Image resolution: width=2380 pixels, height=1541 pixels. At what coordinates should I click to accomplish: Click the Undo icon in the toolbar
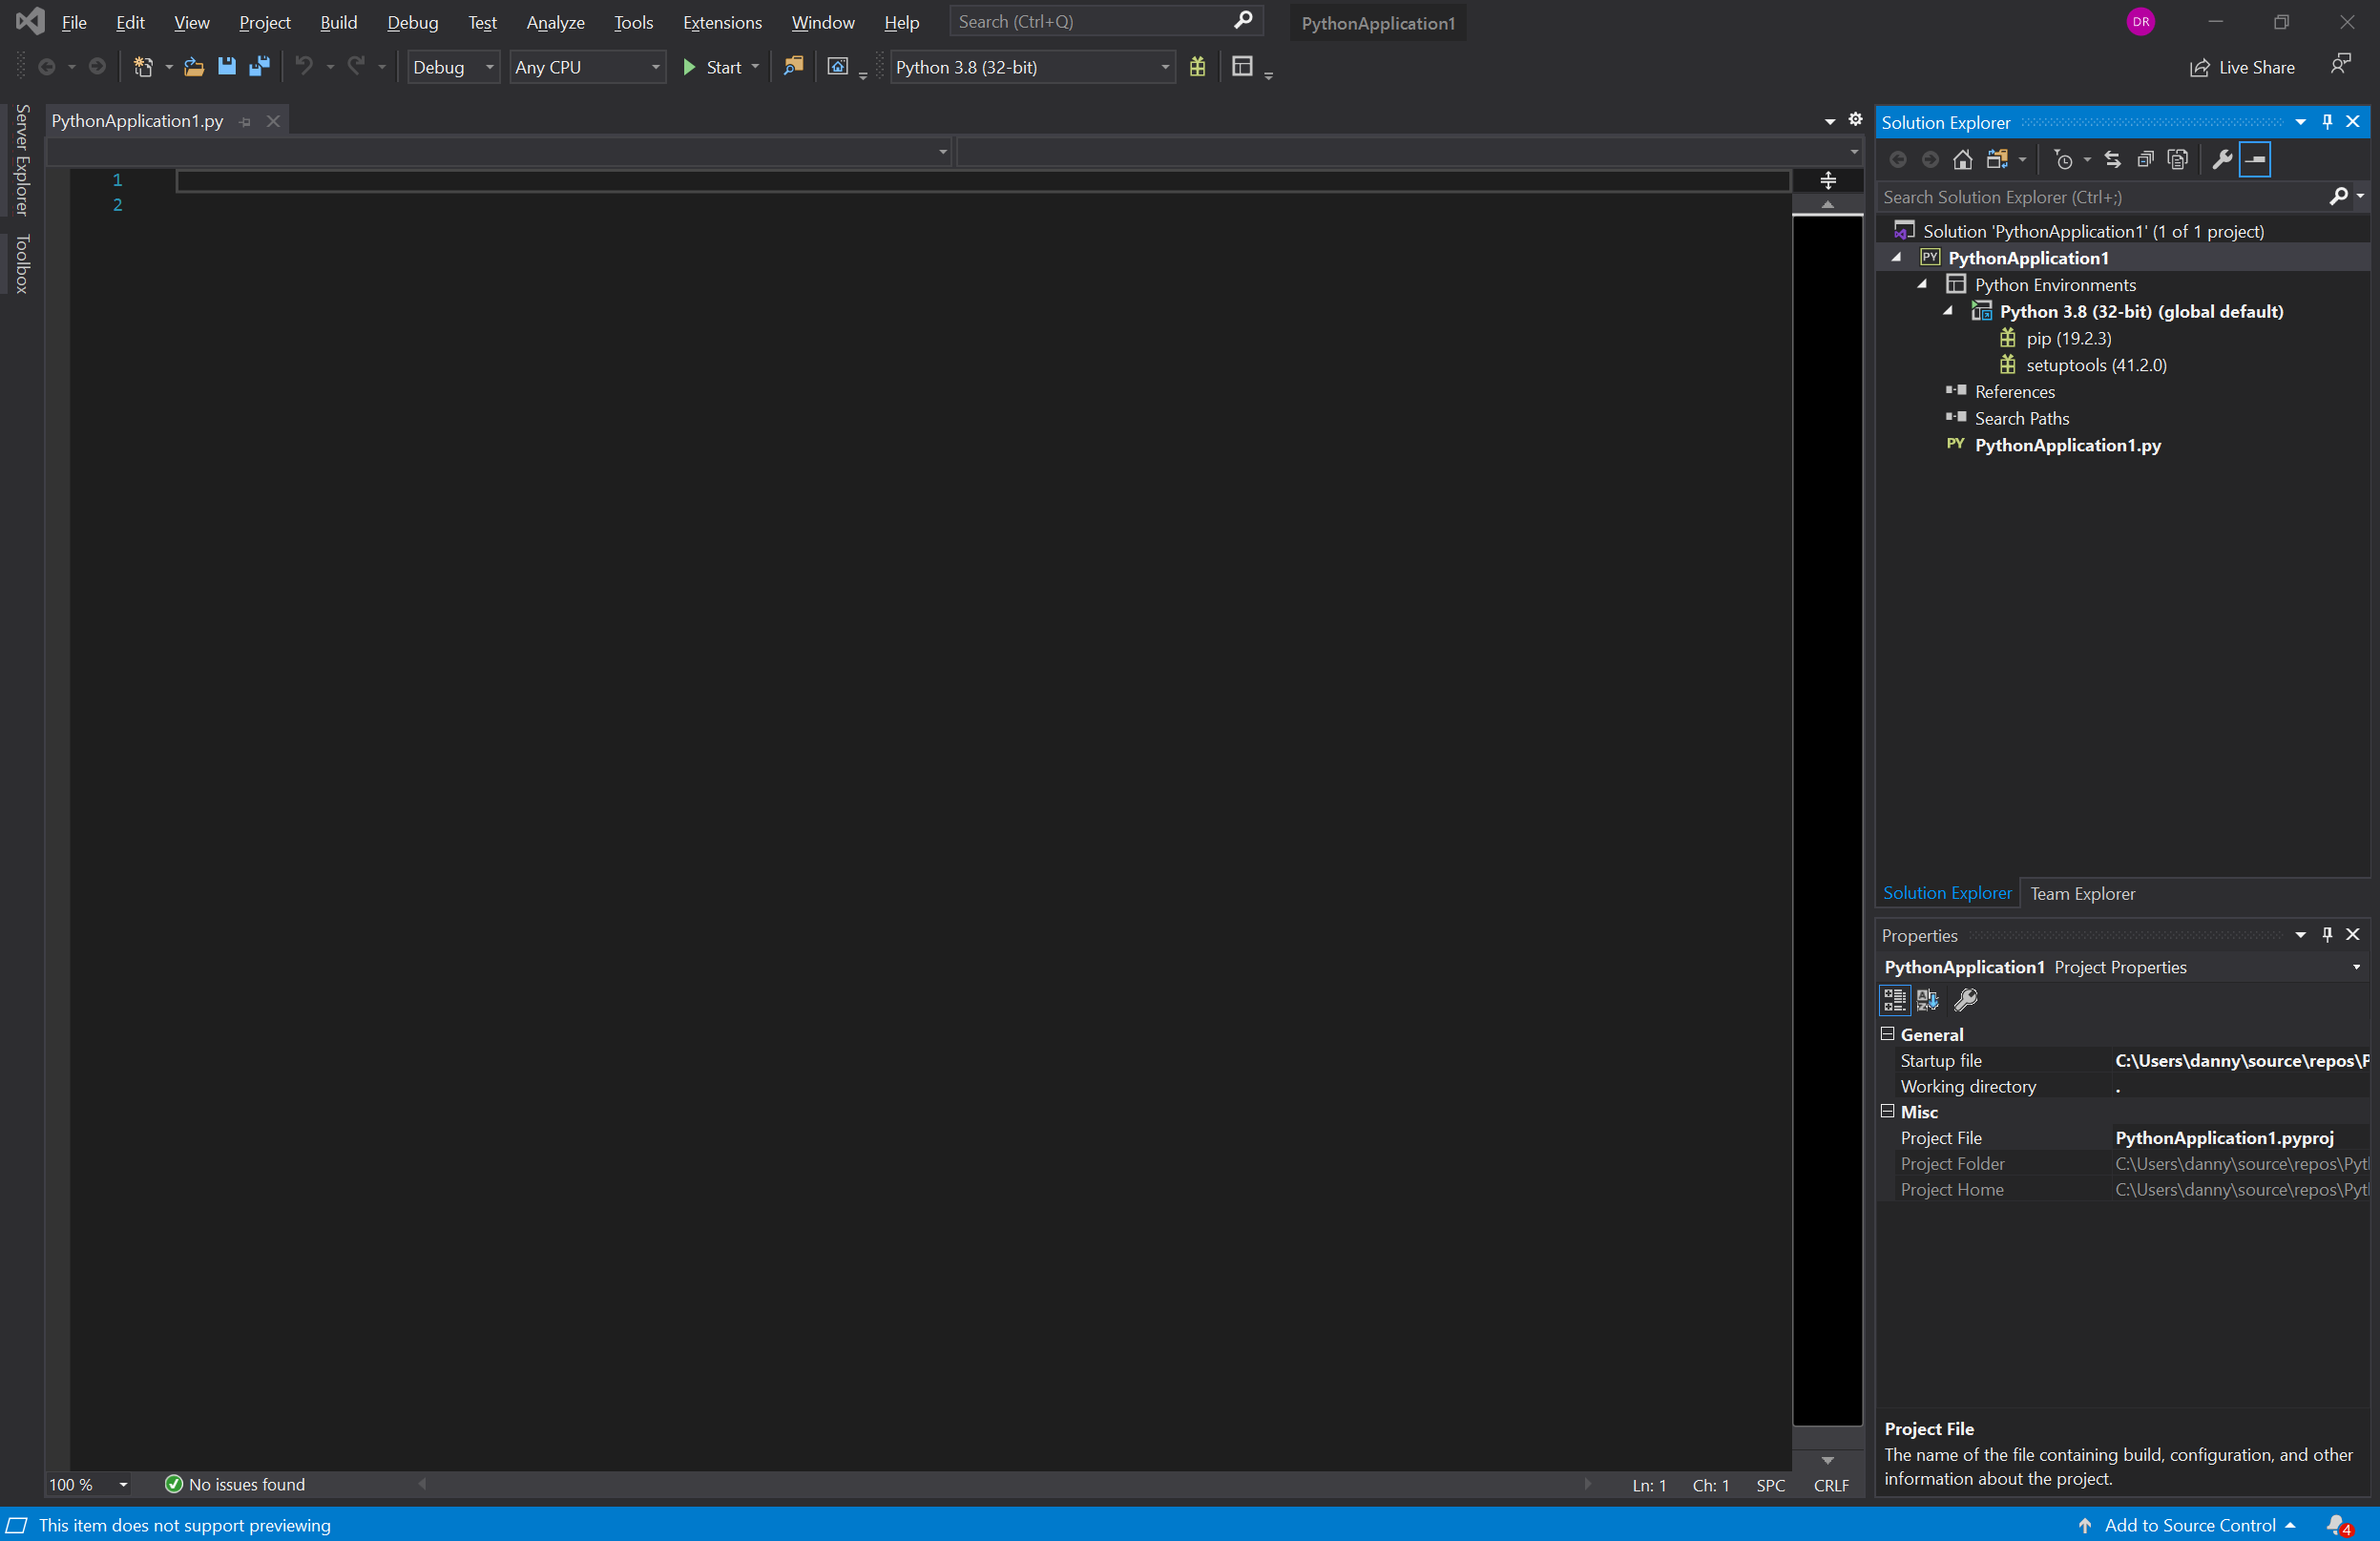pyautogui.click(x=305, y=67)
